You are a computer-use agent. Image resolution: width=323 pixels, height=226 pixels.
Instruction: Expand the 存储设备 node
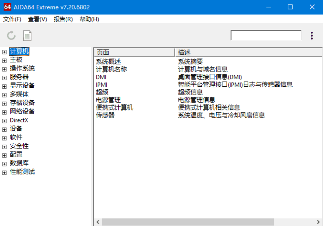(x=4, y=103)
